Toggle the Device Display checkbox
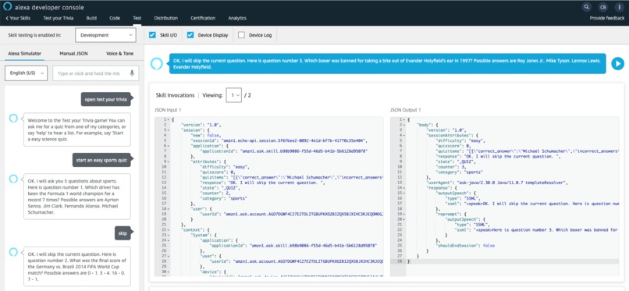 (x=190, y=35)
